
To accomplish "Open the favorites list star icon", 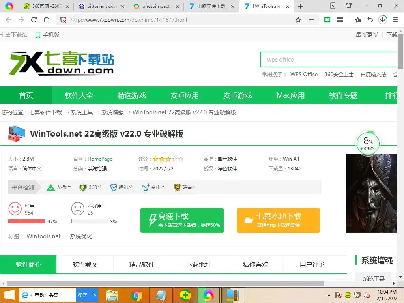I will 357,20.
